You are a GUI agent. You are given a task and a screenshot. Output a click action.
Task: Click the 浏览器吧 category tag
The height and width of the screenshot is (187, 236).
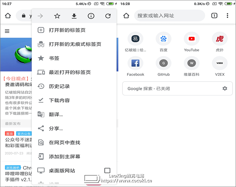pyautogui.click(x=13, y=168)
